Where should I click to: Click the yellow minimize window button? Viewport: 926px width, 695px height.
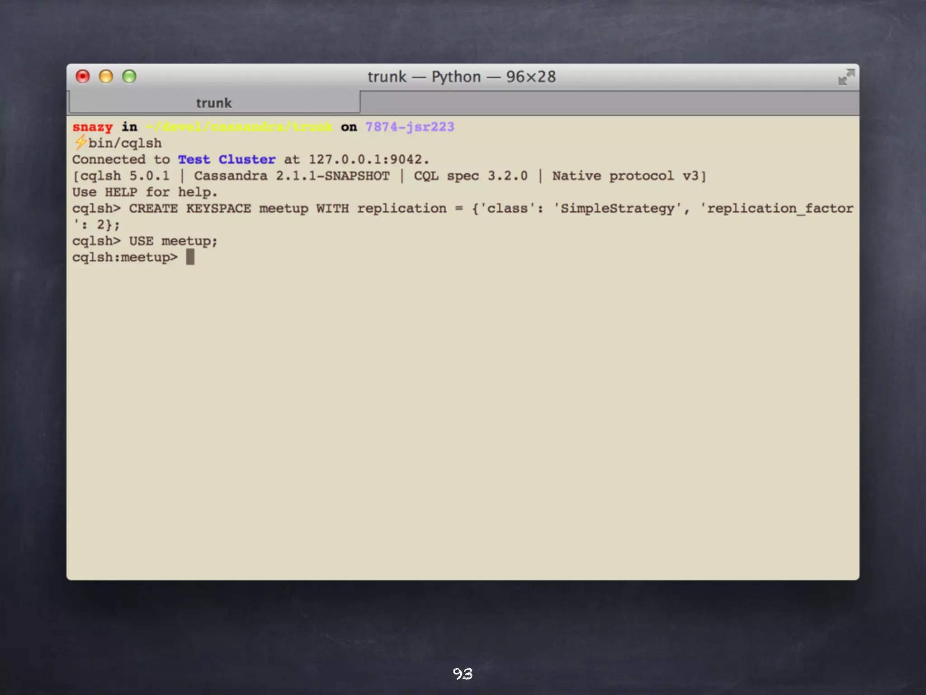(106, 76)
